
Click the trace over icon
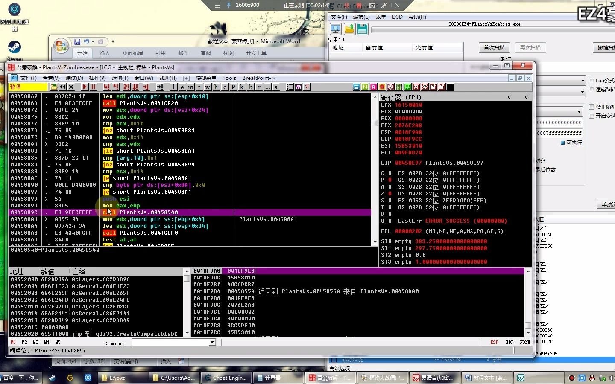(x=135, y=87)
